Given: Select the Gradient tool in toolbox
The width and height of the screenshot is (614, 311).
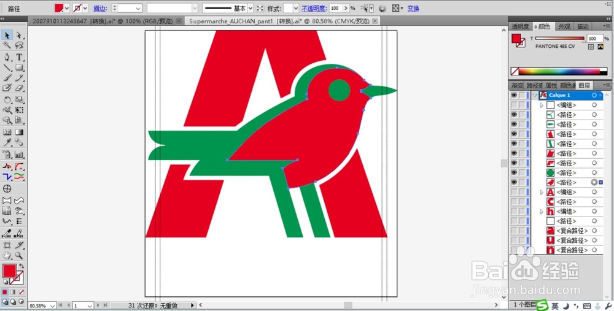Looking at the screenshot, I should 19,132.
